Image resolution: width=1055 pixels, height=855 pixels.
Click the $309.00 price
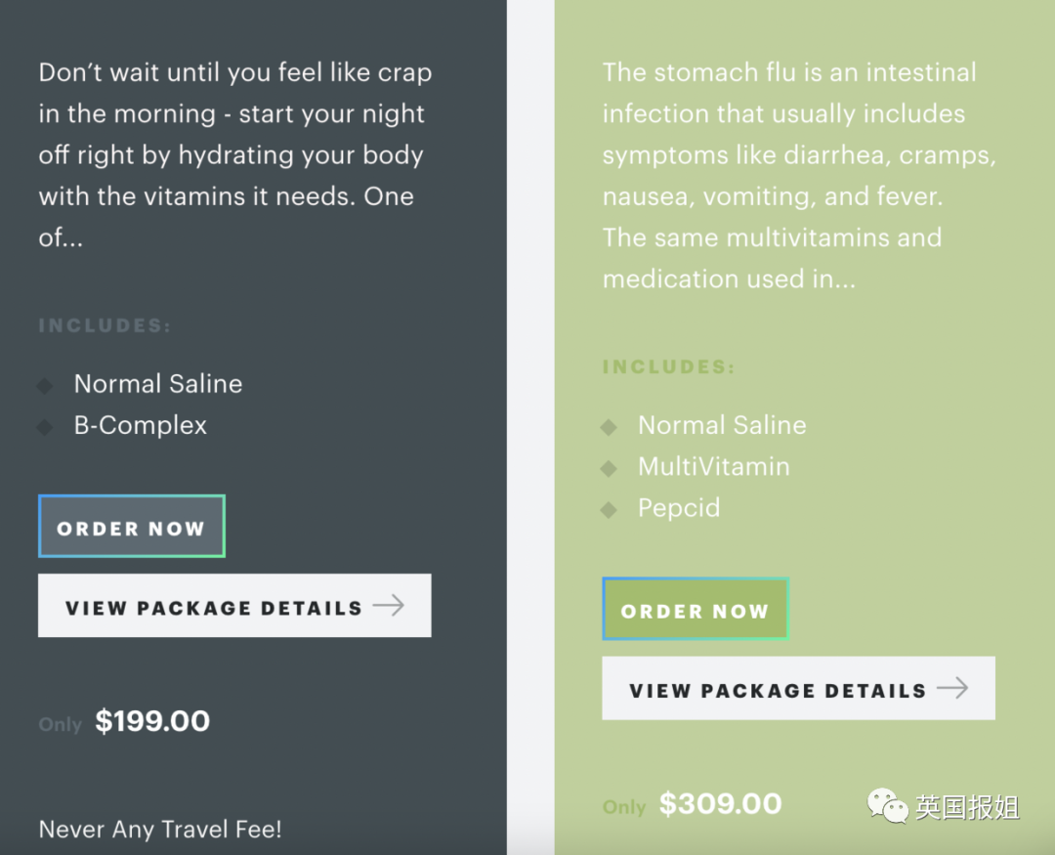(x=720, y=804)
